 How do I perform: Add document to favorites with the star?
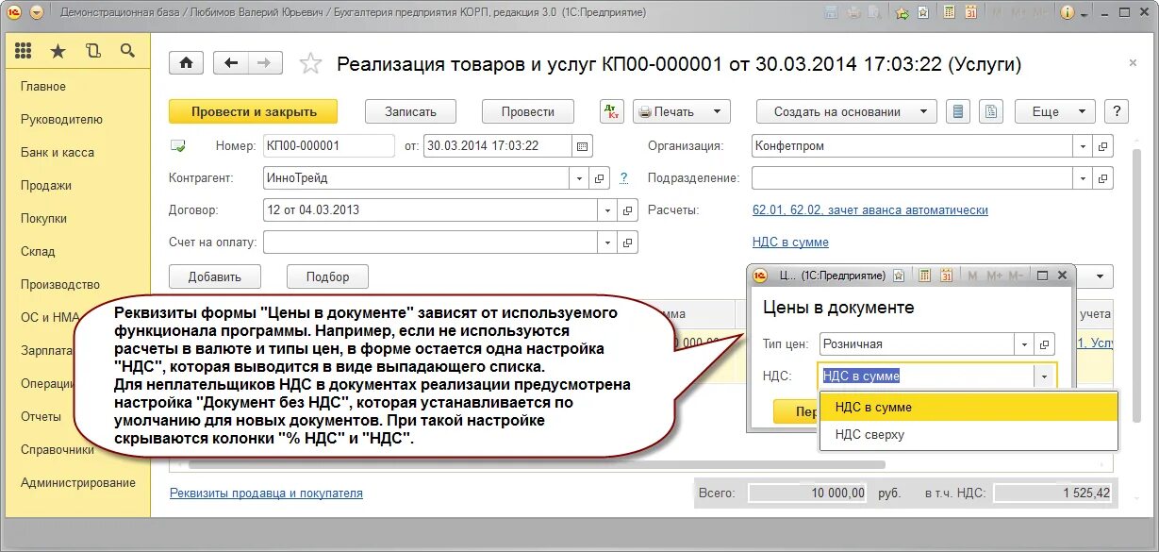tap(309, 63)
